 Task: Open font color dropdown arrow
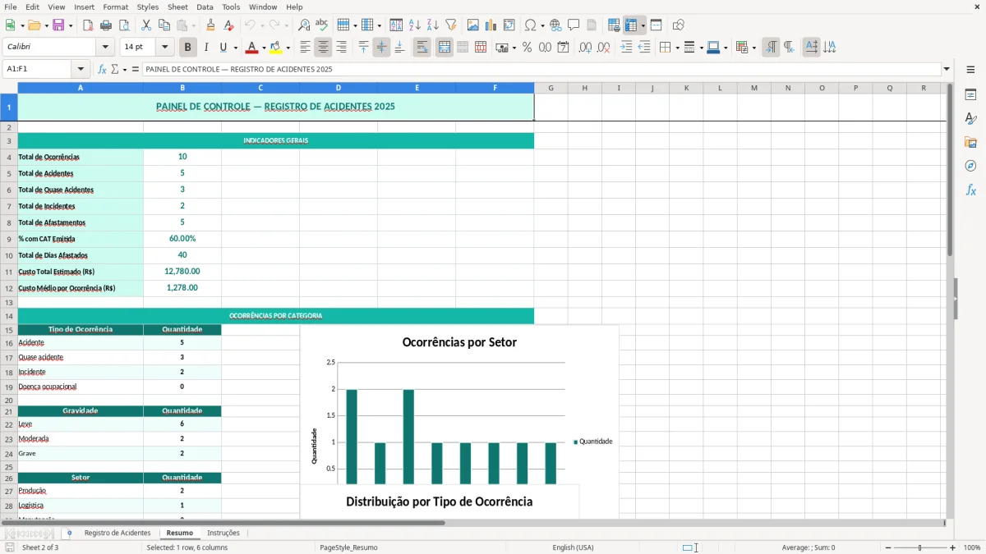pyautogui.click(x=264, y=48)
